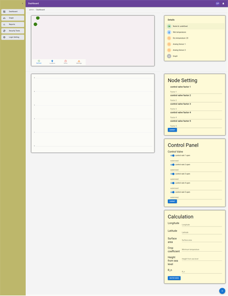Image resolution: width=228 pixels, height=296 pixels.
Task: Click the Wet temperature thermometer icon
Action: coord(169,32)
